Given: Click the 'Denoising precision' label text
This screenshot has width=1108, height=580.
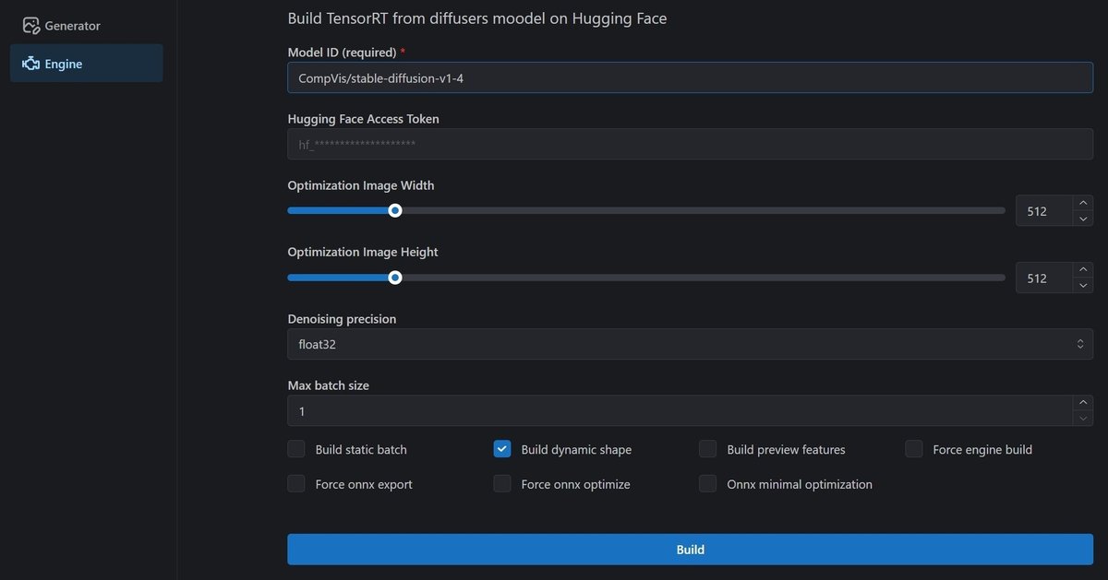Looking at the screenshot, I should [342, 319].
